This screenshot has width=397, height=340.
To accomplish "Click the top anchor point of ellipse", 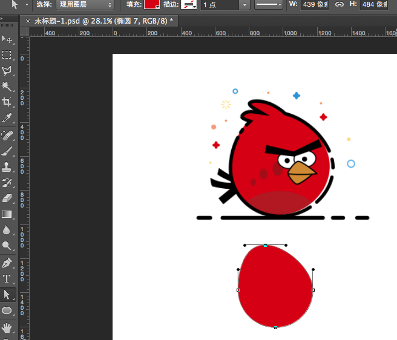I will pos(265,245).
